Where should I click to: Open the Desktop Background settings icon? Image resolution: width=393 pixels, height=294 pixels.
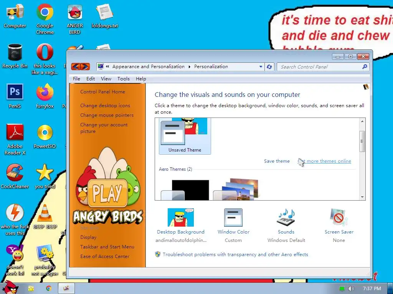coord(181,217)
